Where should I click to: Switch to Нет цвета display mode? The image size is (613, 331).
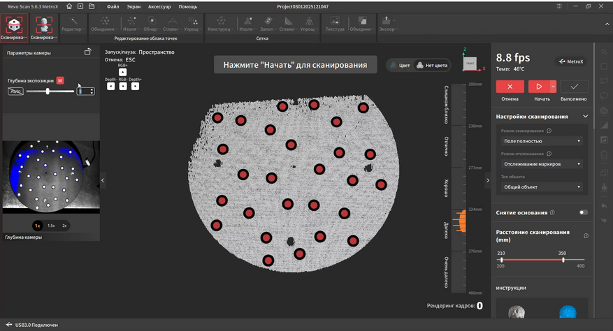(x=432, y=65)
